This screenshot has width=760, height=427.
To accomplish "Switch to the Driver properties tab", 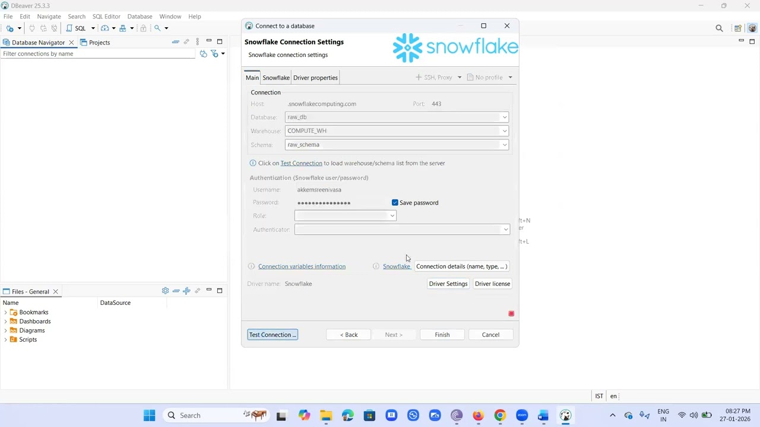I will 315,78.
